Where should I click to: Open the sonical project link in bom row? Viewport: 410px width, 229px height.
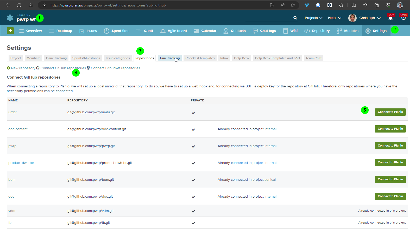[270, 180]
